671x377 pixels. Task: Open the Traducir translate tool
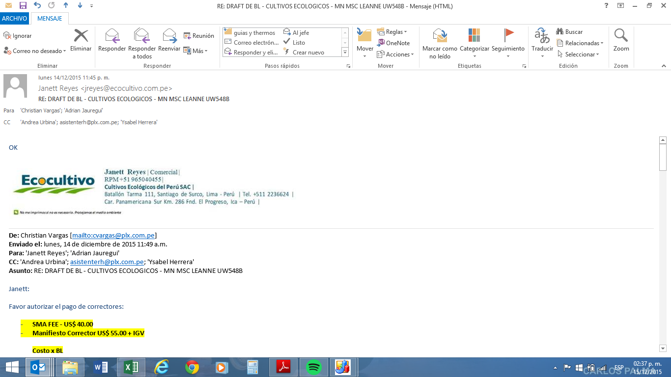pos(542,36)
